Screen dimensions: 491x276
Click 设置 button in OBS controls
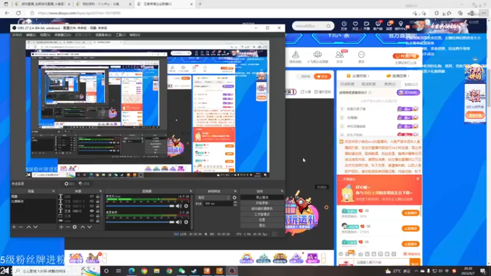(x=262, y=220)
